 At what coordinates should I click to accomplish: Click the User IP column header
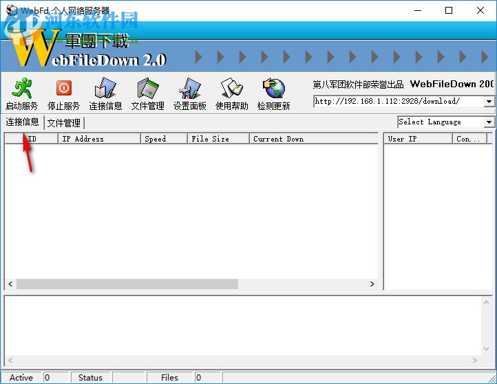point(418,139)
